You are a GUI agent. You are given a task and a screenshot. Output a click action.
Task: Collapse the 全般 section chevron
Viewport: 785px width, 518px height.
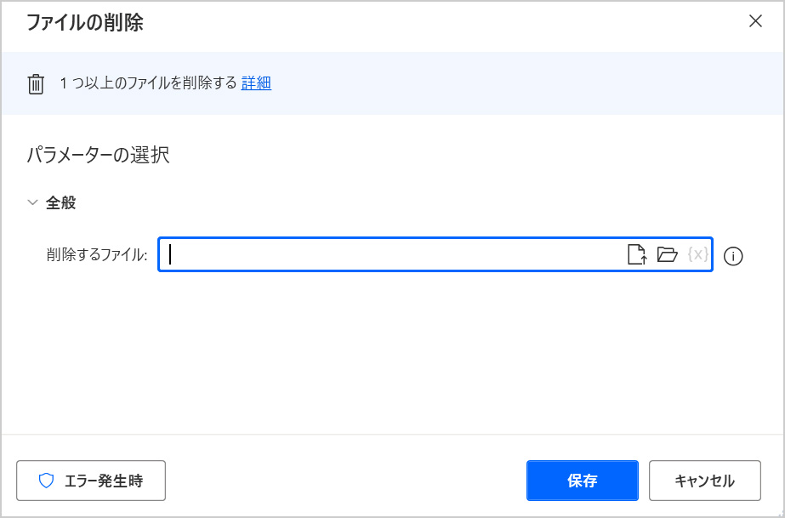(x=33, y=203)
